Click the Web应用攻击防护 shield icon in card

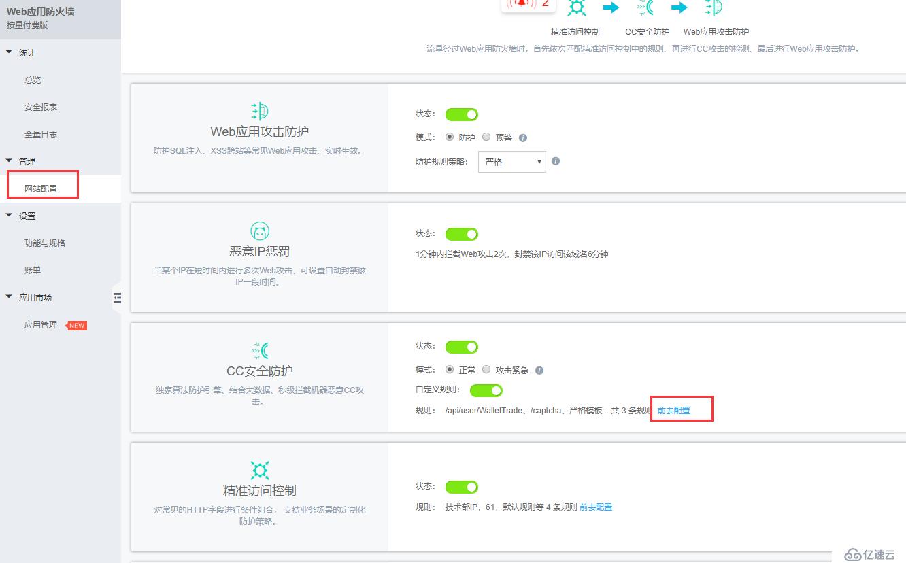tap(260, 111)
